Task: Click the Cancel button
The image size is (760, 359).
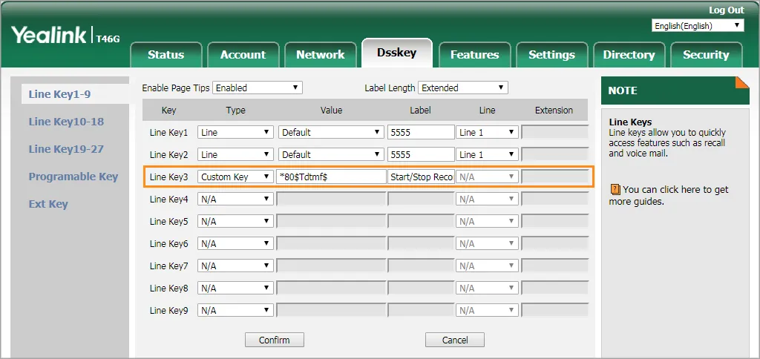Action: (x=455, y=340)
